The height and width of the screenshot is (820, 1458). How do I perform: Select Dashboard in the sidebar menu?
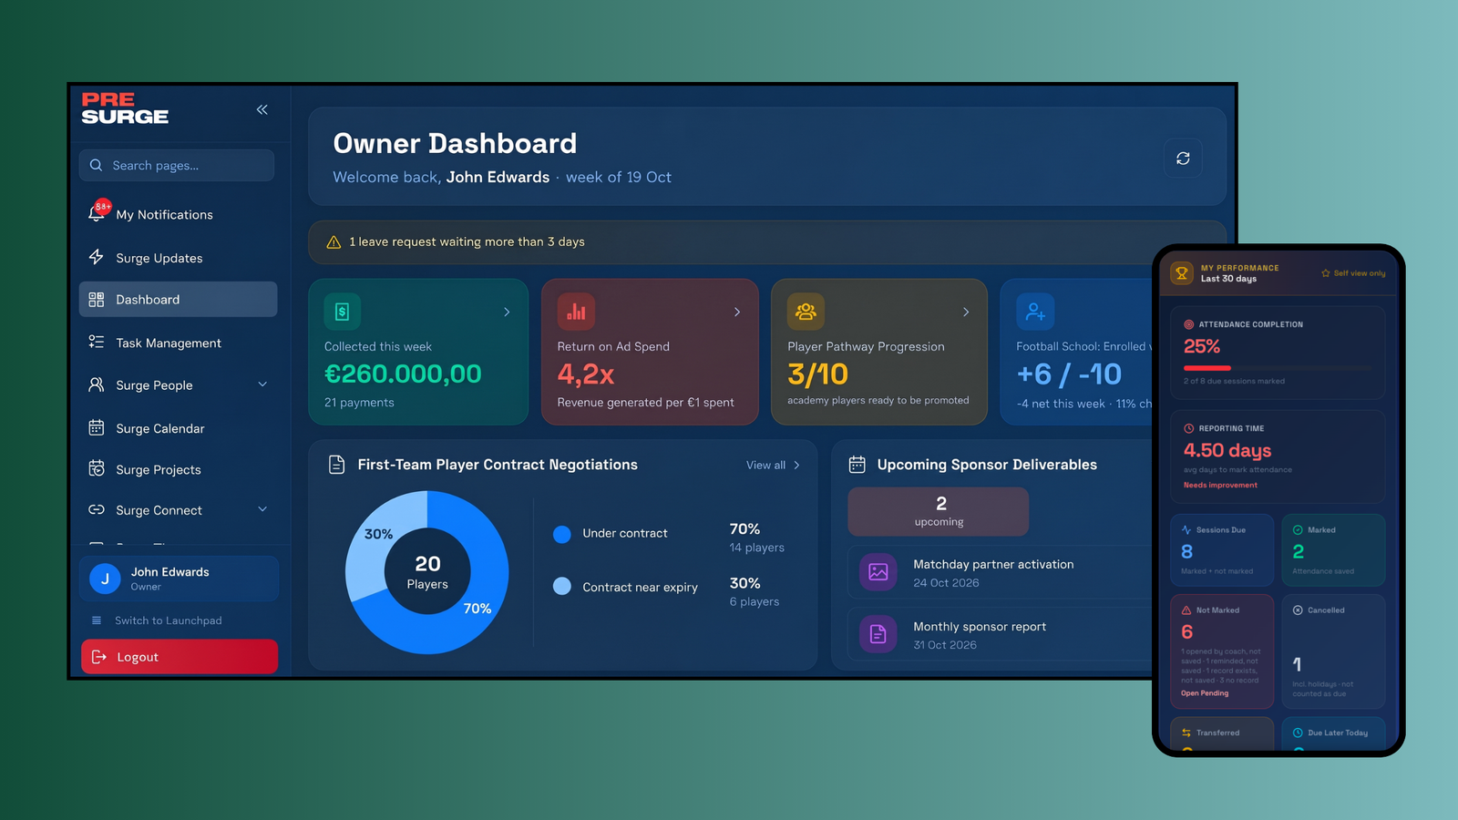(x=179, y=299)
